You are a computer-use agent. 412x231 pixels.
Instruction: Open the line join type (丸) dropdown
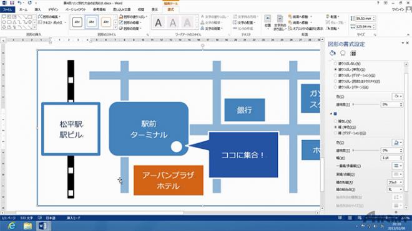[x=395, y=189]
